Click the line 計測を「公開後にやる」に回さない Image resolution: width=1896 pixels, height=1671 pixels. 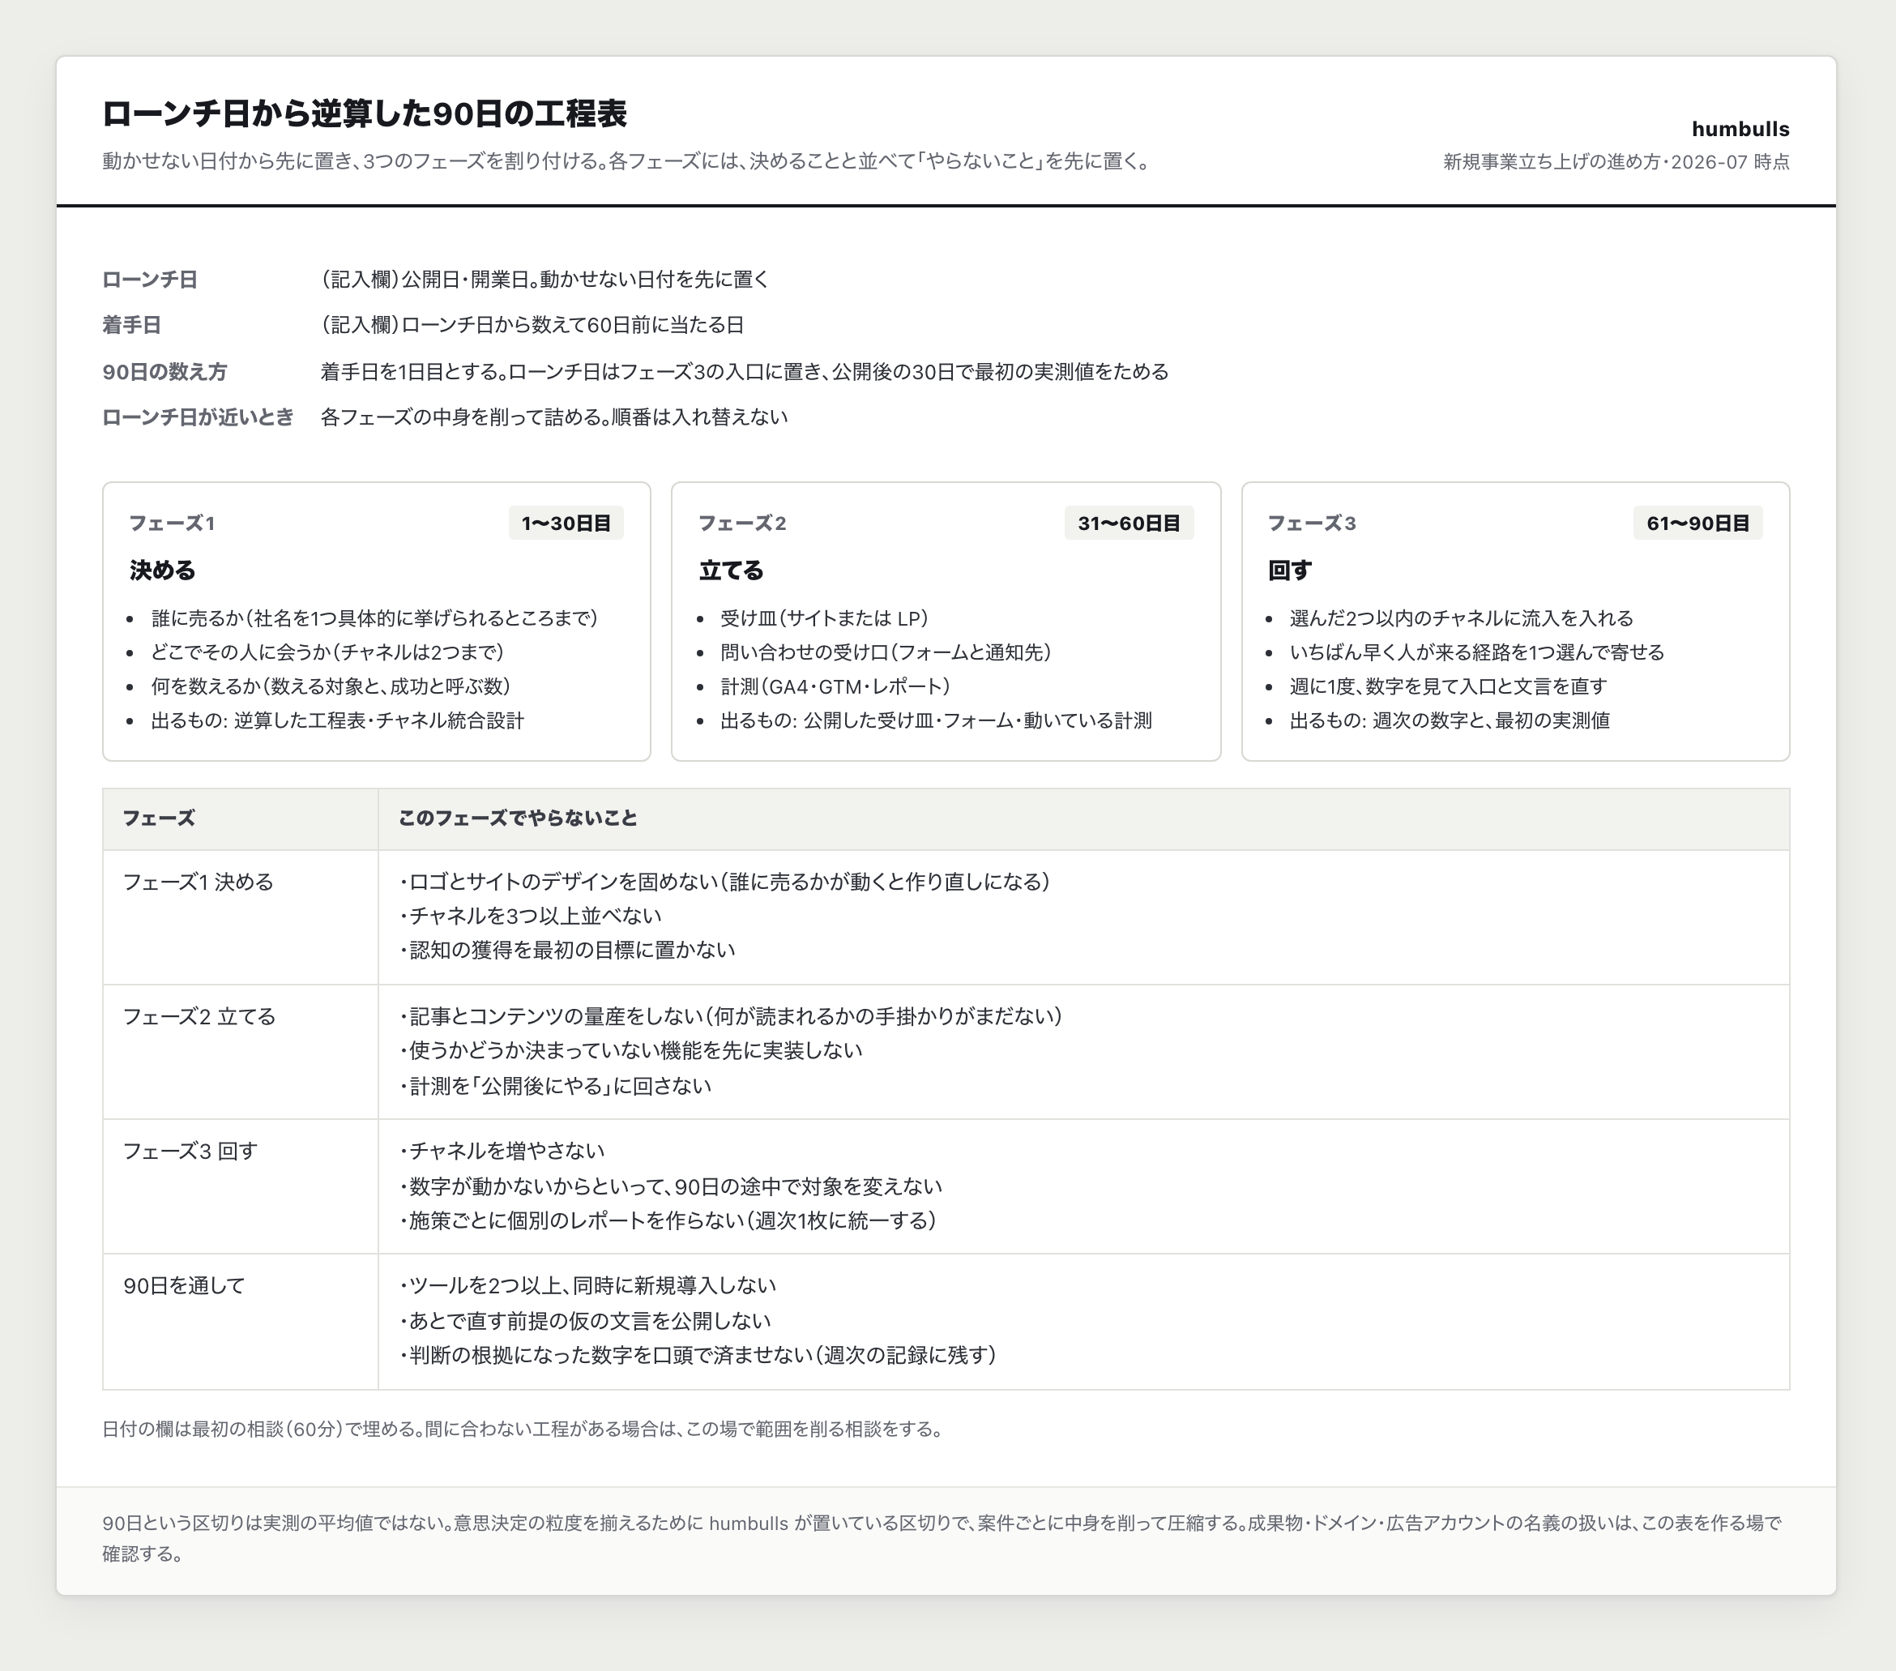tap(555, 1087)
